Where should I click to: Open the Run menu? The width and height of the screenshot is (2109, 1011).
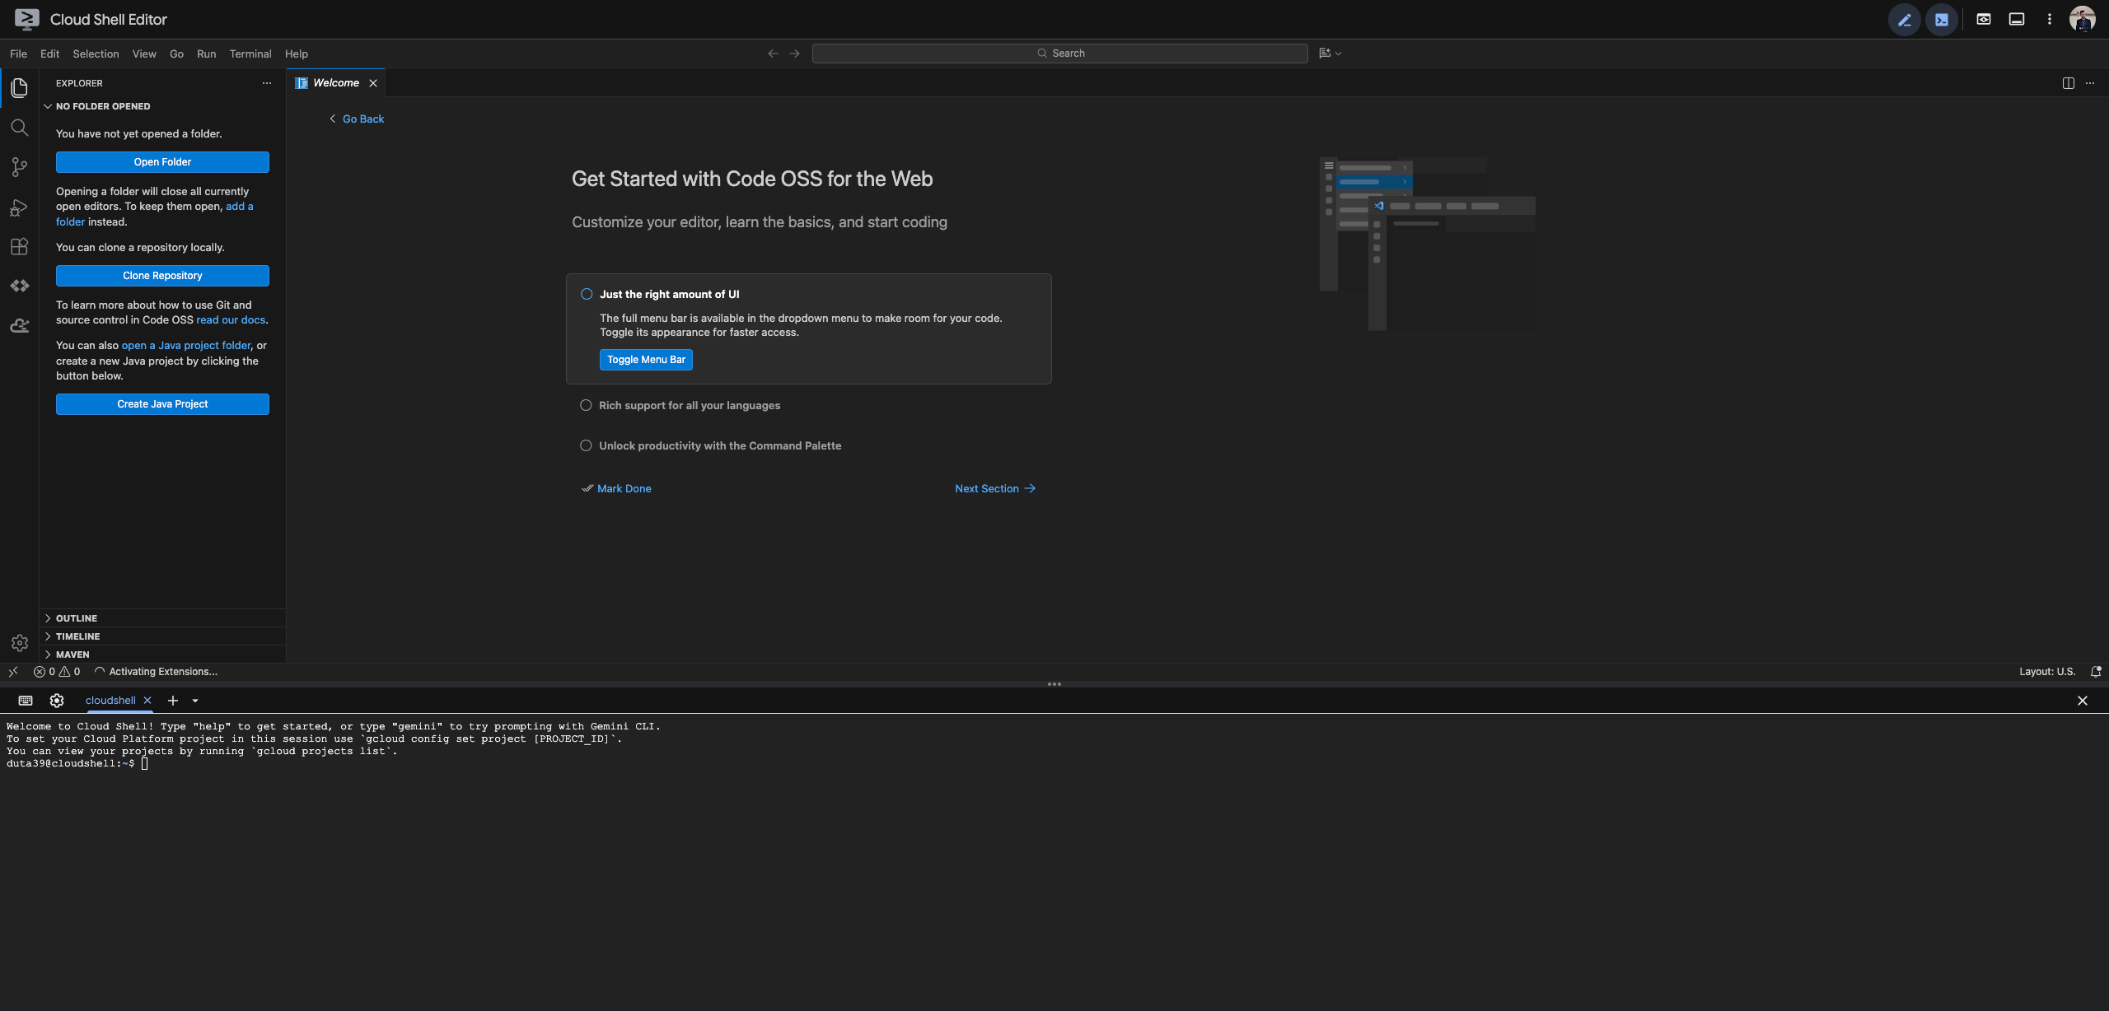[206, 54]
